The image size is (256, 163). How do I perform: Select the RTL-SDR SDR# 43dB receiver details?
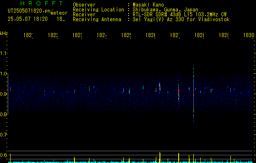pyautogui.click(x=180, y=15)
